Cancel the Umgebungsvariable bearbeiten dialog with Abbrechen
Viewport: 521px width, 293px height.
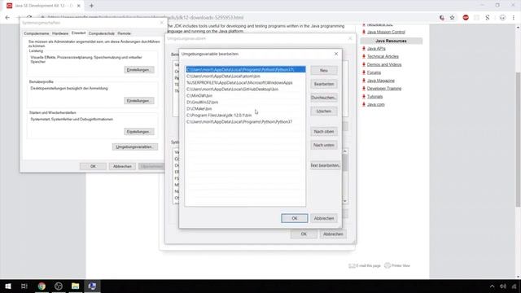pyautogui.click(x=324, y=218)
